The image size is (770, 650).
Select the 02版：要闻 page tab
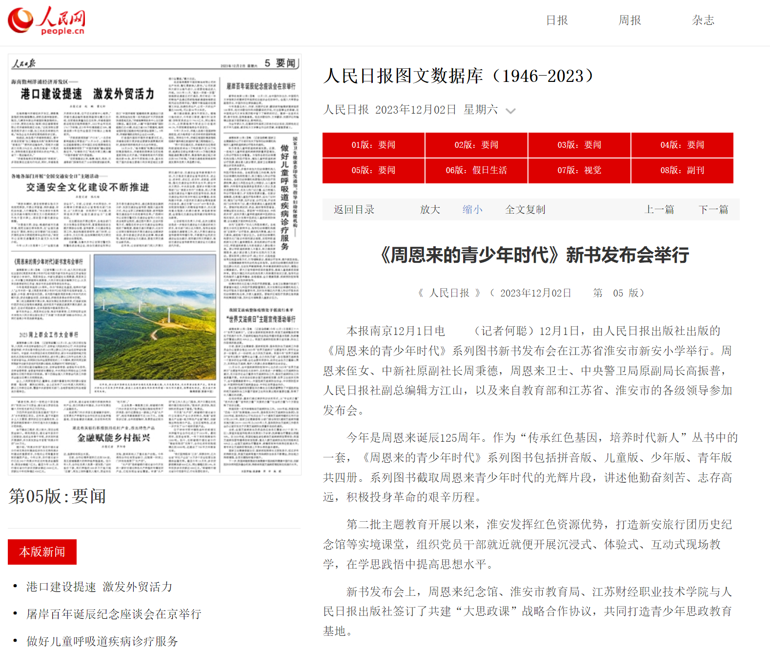[476, 145]
